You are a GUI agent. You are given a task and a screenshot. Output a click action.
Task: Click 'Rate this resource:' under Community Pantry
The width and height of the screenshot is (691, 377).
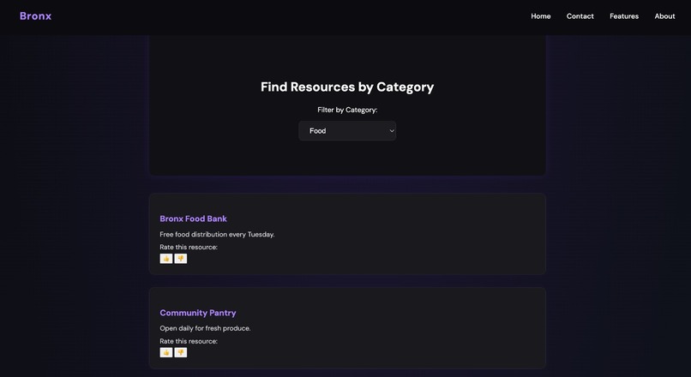189,341
